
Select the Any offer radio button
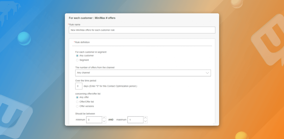coord(77,97)
